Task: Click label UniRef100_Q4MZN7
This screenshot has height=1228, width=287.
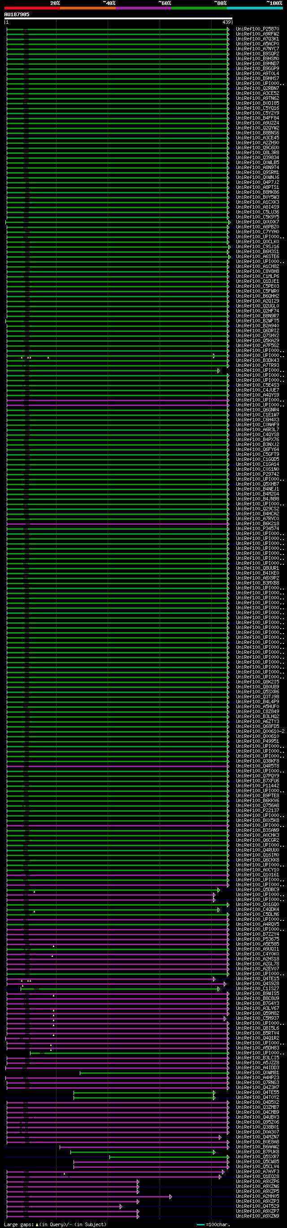Action: pos(257,1137)
